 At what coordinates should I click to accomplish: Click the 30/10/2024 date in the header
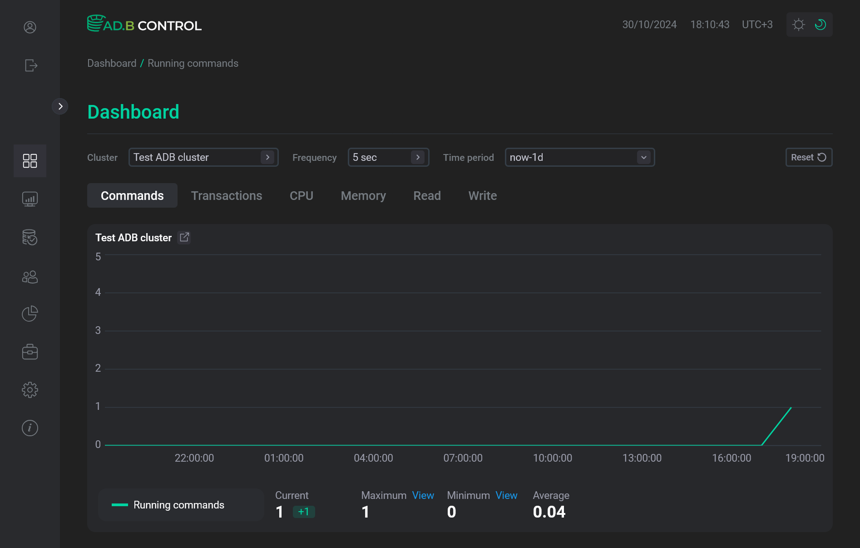pyautogui.click(x=649, y=25)
